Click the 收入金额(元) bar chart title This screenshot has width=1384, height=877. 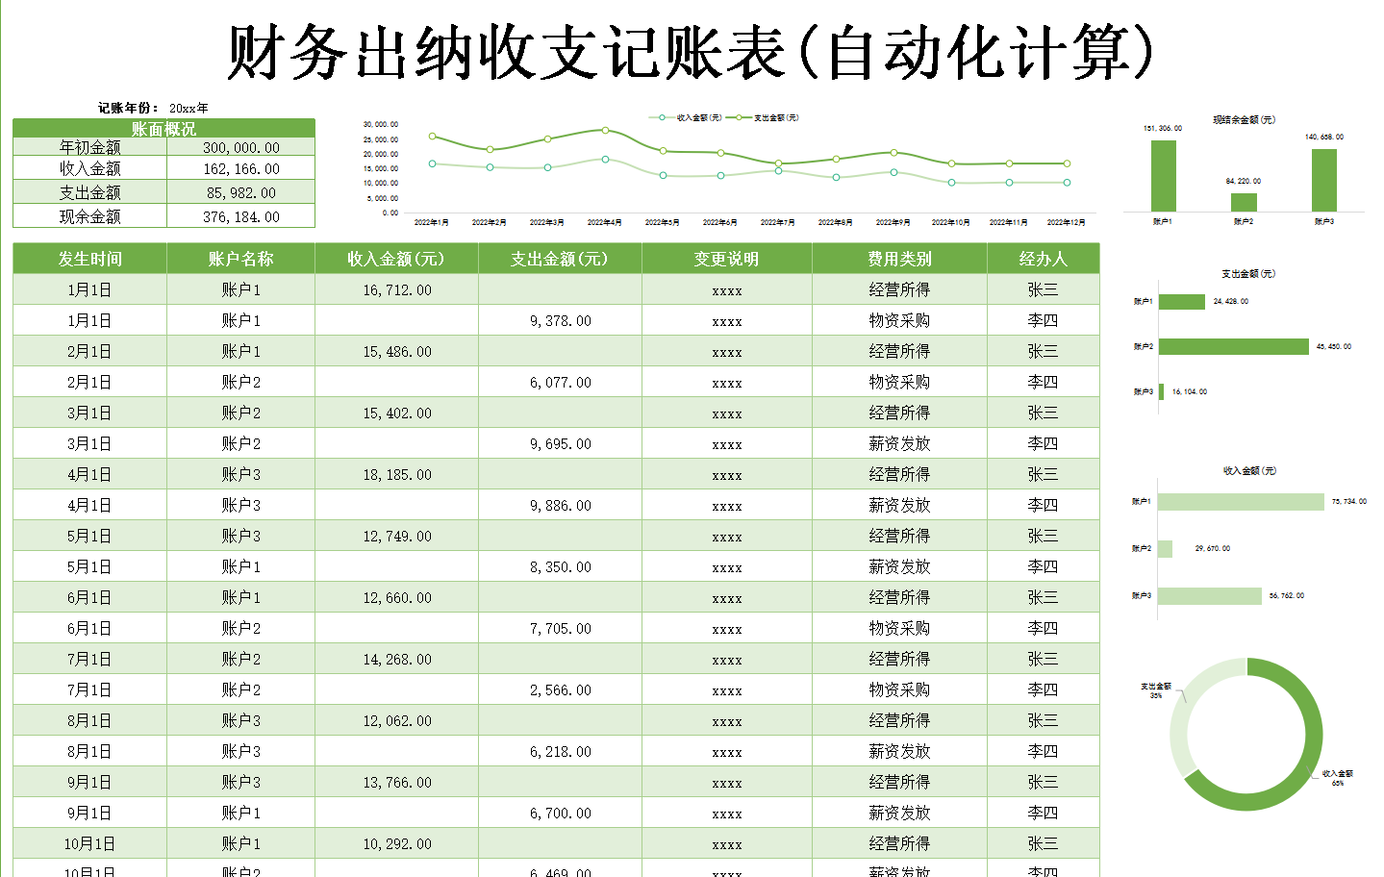1248,470
